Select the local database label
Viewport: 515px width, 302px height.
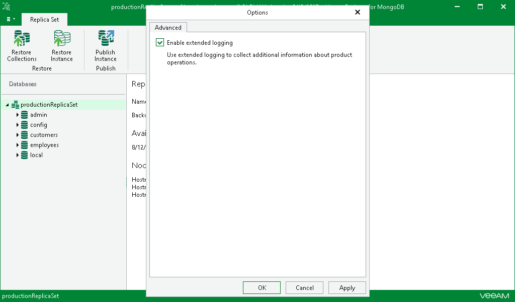click(36, 155)
